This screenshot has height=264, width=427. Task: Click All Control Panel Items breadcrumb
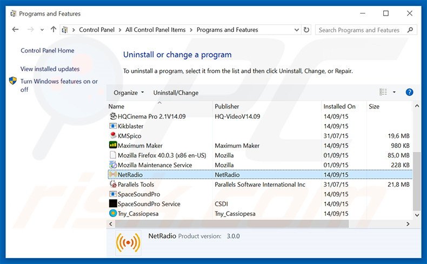click(x=156, y=30)
